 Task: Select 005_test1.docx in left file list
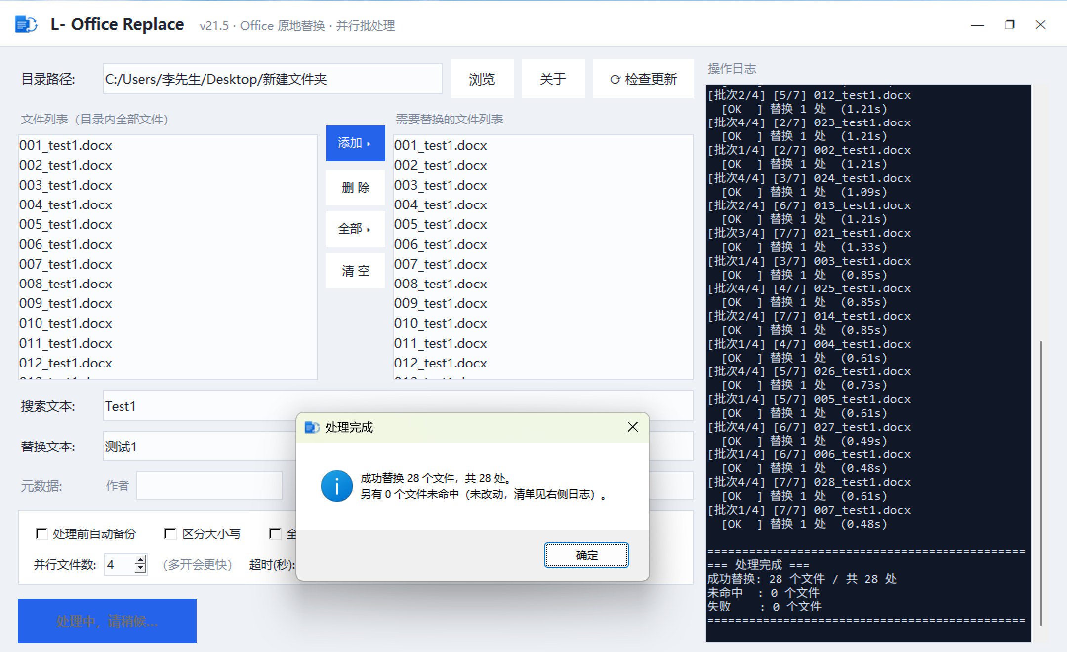(x=167, y=225)
